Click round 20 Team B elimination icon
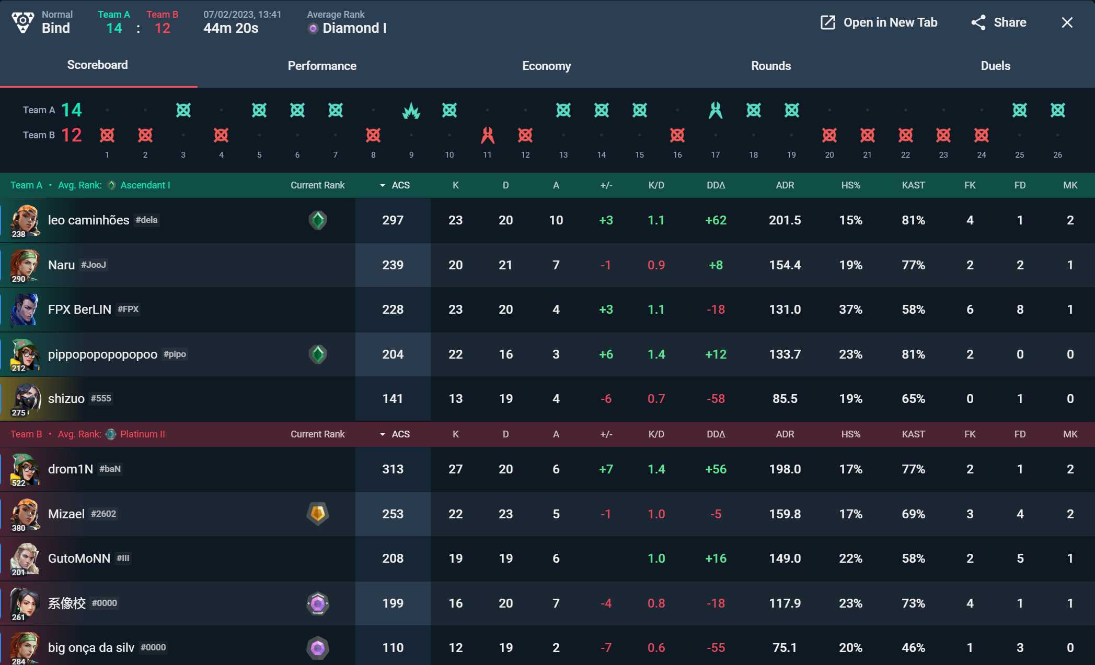 tap(829, 135)
